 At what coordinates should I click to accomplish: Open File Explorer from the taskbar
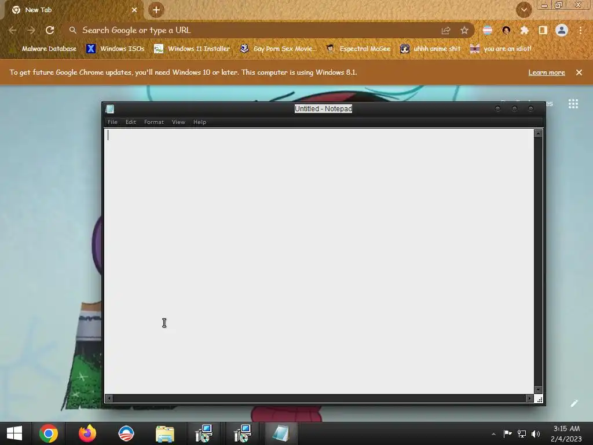tap(165, 433)
